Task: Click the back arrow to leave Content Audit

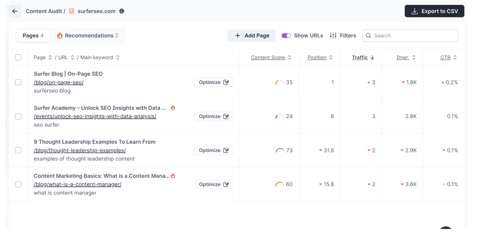Action: click(15, 11)
